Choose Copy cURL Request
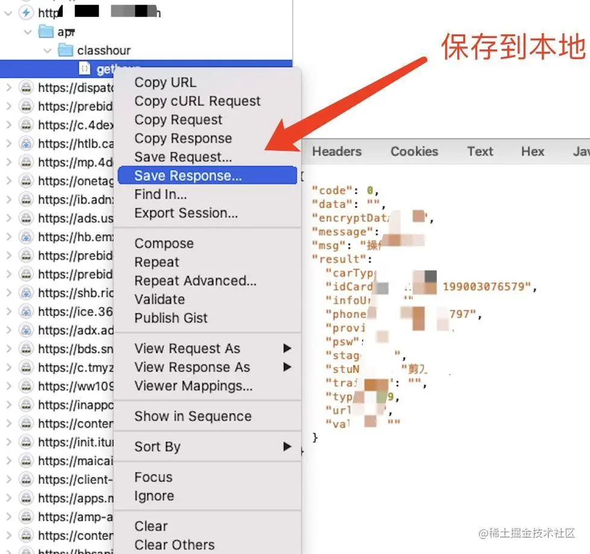 pyautogui.click(x=197, y=101)
